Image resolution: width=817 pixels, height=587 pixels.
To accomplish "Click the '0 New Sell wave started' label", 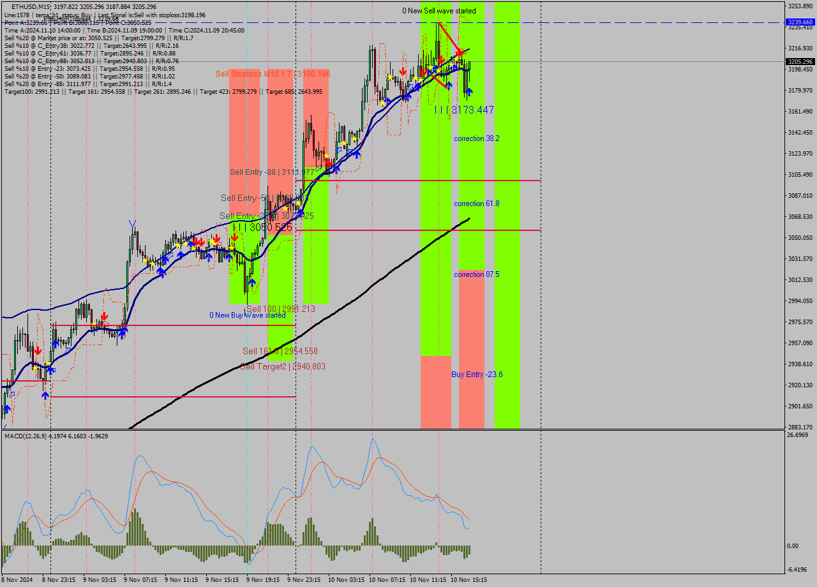I will [x=438, y=11].
